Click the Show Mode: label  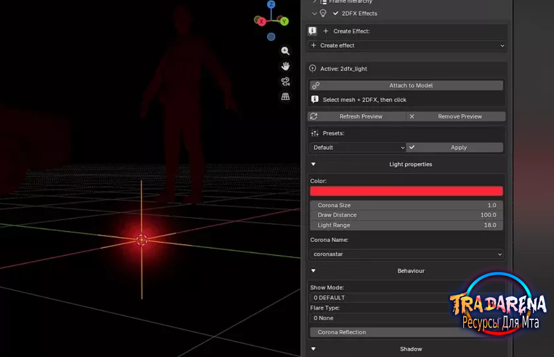tap(327, 288)
